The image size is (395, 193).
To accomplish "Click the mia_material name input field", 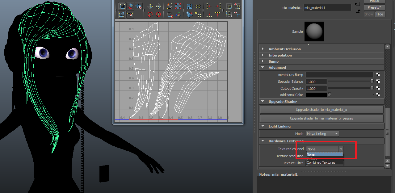I will [x=327, y=8].
